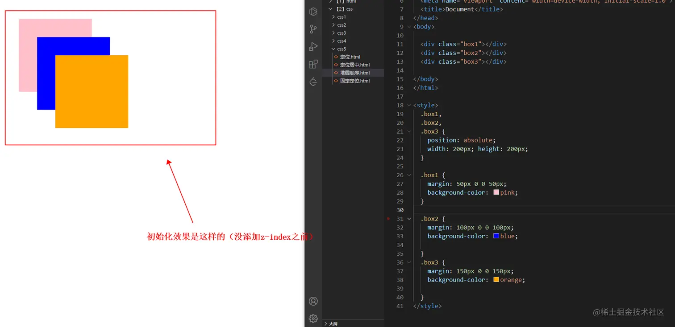
Task: Open the Source Control view icon
Action: [x=313, y=29]
